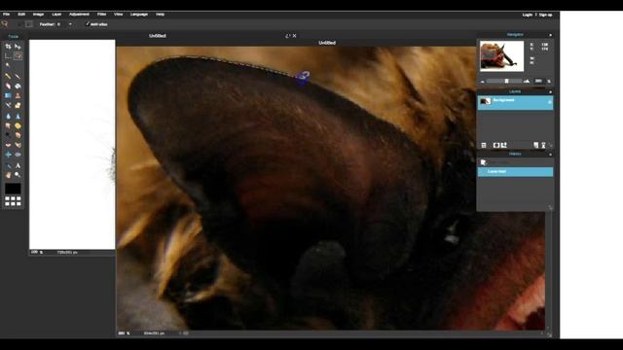Open the Adjustment menu
This screenshot has height=350, width=623.
(79, 15)
